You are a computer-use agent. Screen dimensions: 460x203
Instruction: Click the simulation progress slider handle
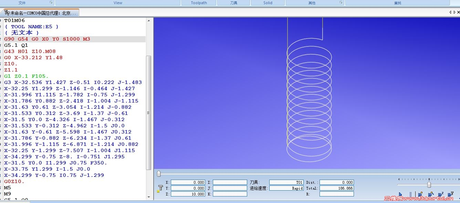[x=159, y=173]
